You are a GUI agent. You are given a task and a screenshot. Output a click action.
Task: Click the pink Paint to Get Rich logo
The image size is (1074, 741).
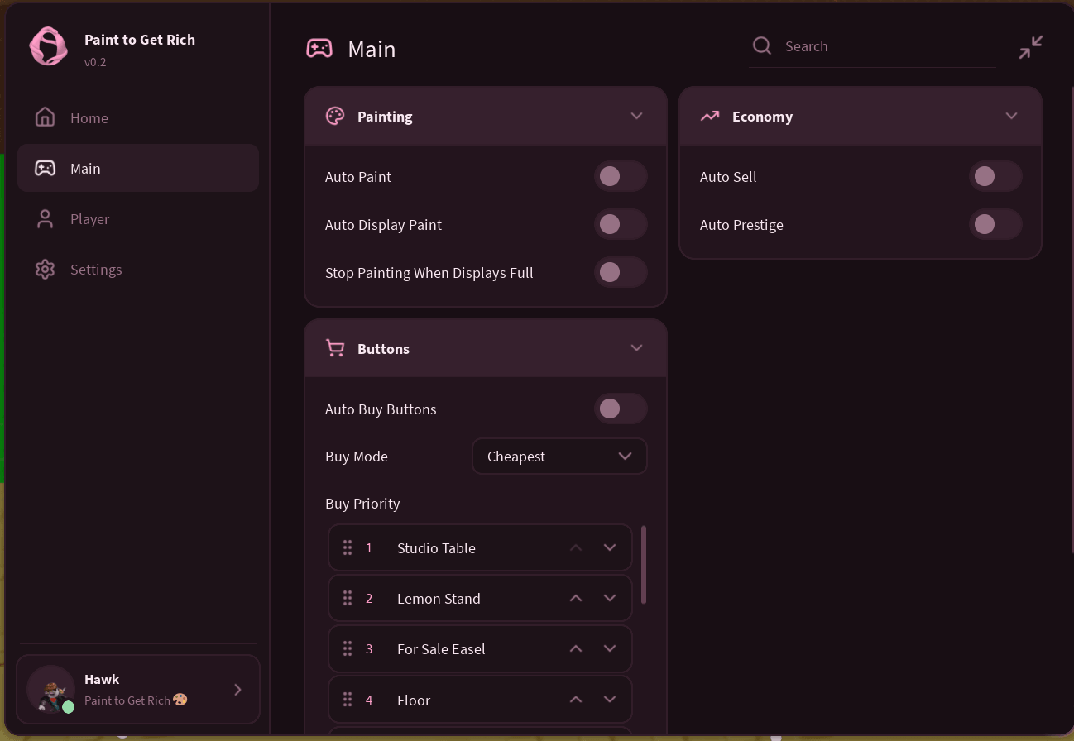48,46
